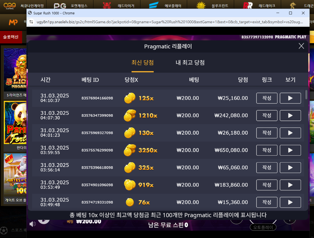This screenshot has height=238, width=314.
Task: Open the 5 Lions Megaways game thumbnail
Action: [15, 70]
